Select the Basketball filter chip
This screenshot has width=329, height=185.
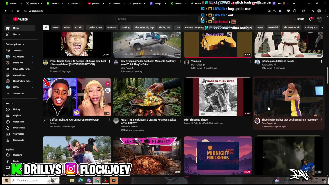(273, 27)
